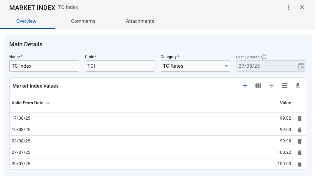
Task: Close the Market Index panel
Action: click(x=302, y=7)
